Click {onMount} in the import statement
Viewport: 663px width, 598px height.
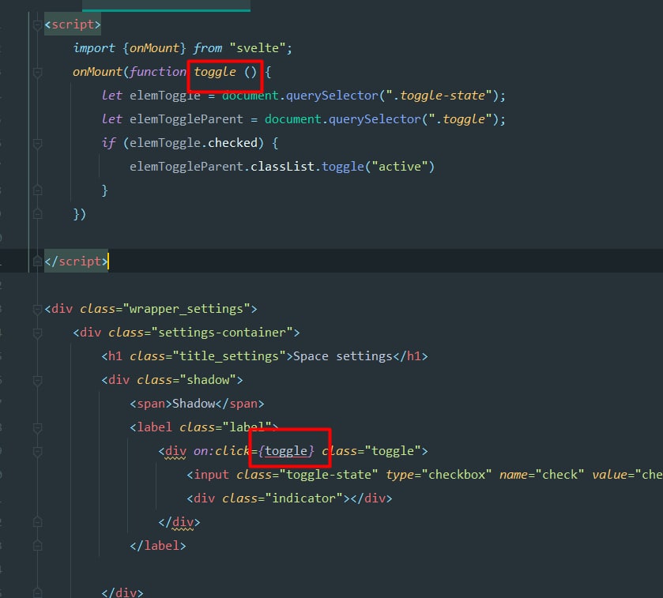(x=154, y=48)
